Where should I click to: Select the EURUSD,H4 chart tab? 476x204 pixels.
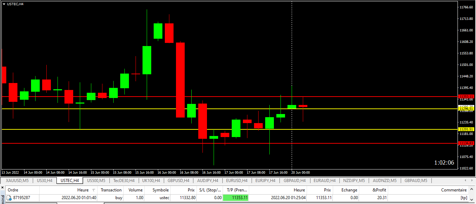point(237,181)
